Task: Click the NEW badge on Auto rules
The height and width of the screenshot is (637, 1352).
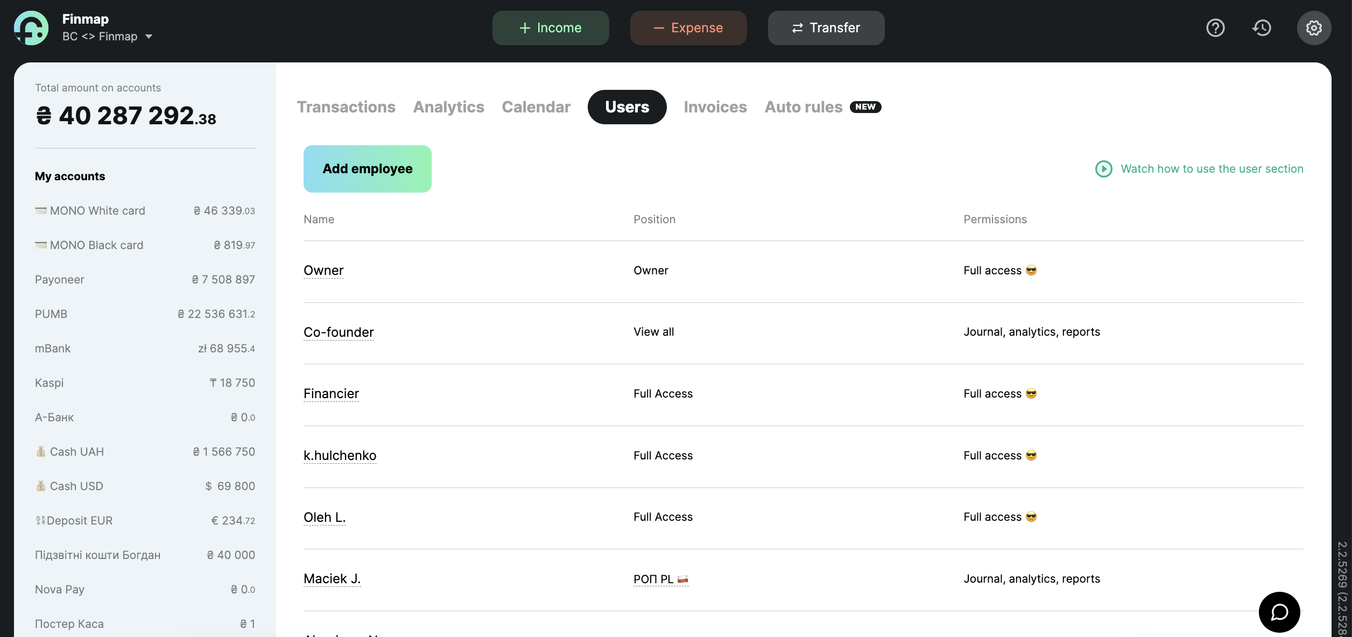Action: click(x=865, y=107)
